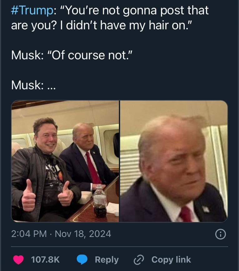Click the red tie in the right photo

(x=186, y=214)
